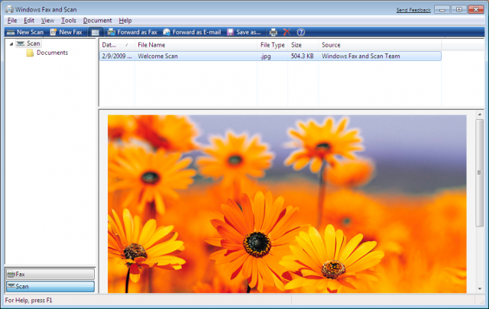Sort by Size column header

pyautogui.click(x=303, y=45)
